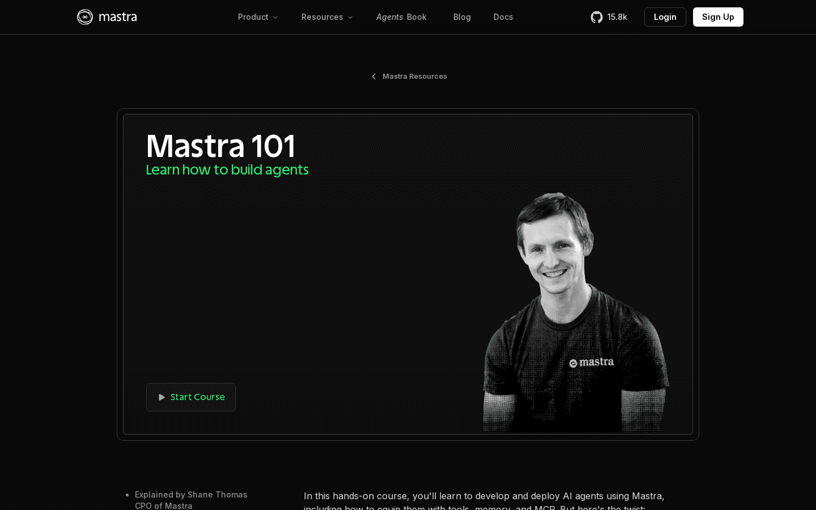Click the CPO of Mastra text
This screenshot has height=510, width=816.
click(164, 505)
